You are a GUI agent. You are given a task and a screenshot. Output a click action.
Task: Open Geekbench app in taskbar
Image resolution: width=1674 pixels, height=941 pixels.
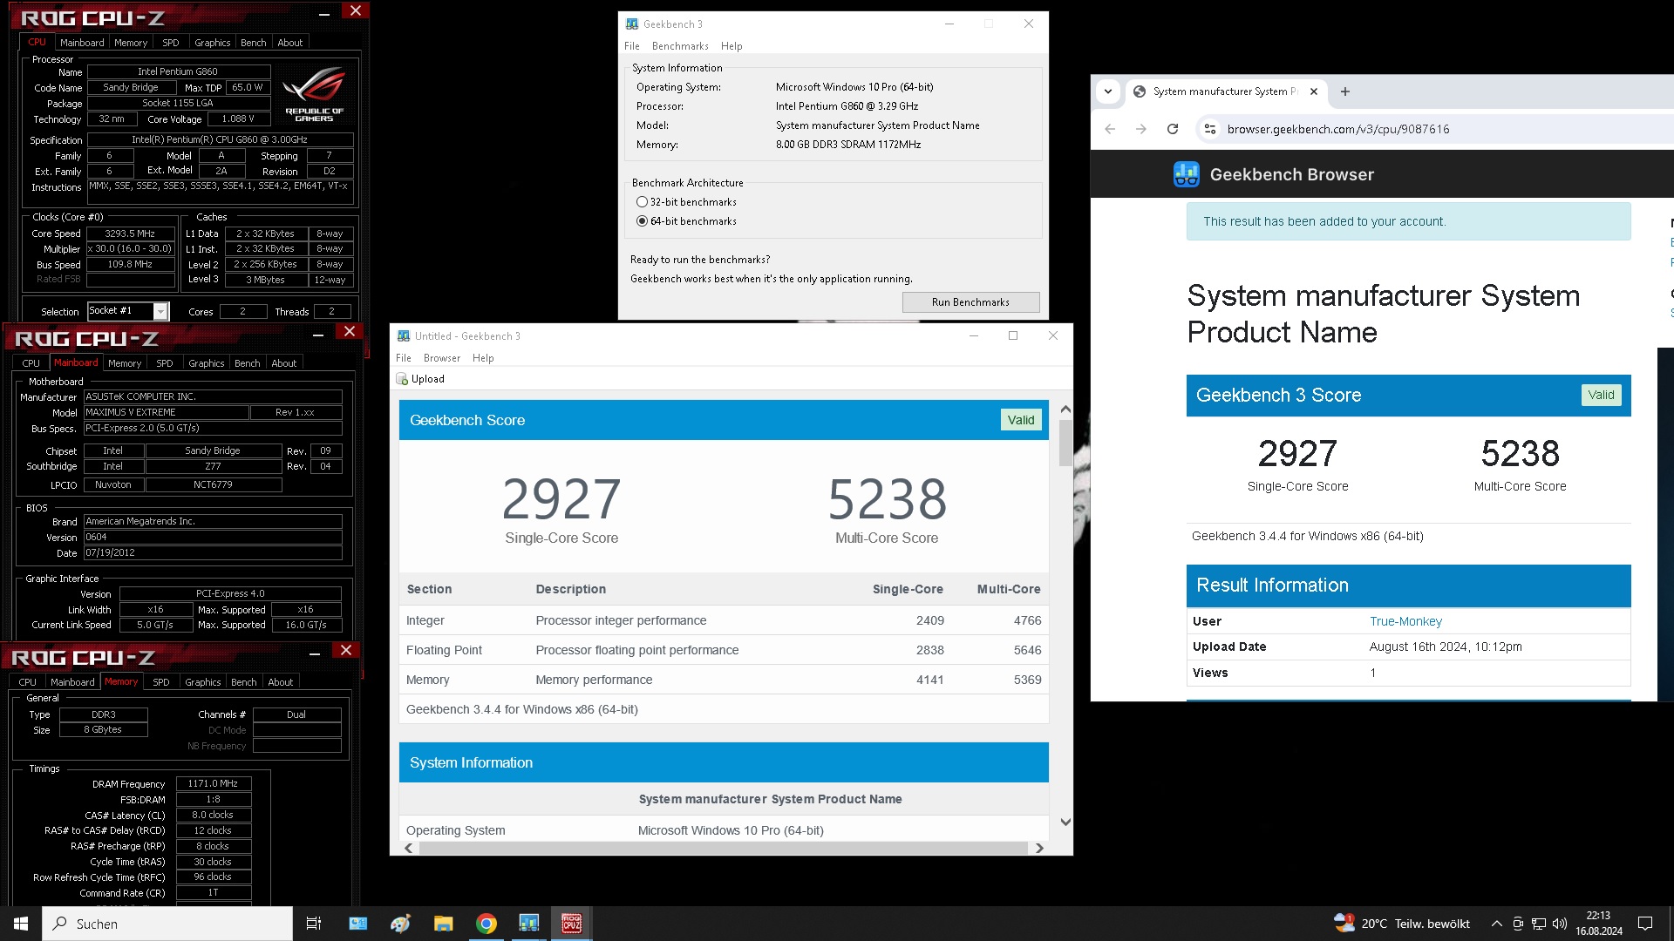click(x=529, y=924)
